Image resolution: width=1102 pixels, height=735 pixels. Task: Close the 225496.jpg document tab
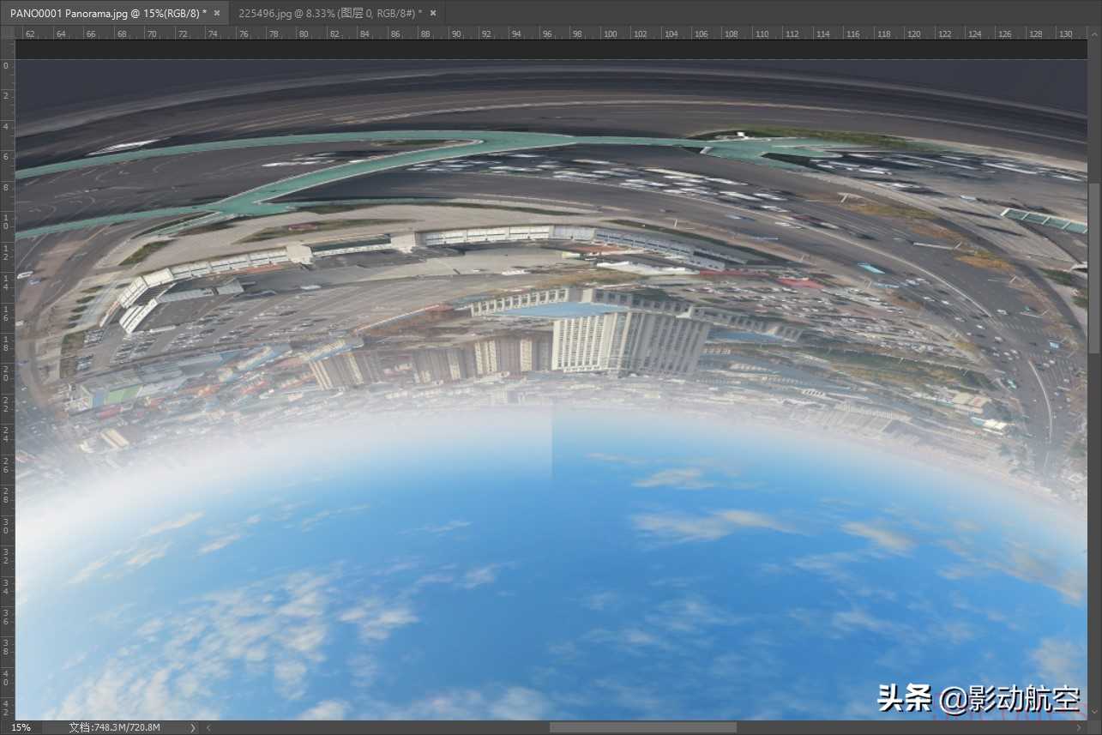[433, 13]
